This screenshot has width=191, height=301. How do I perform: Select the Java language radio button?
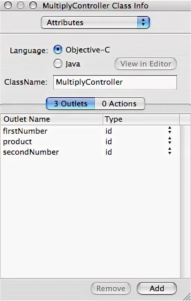point(58,64)
